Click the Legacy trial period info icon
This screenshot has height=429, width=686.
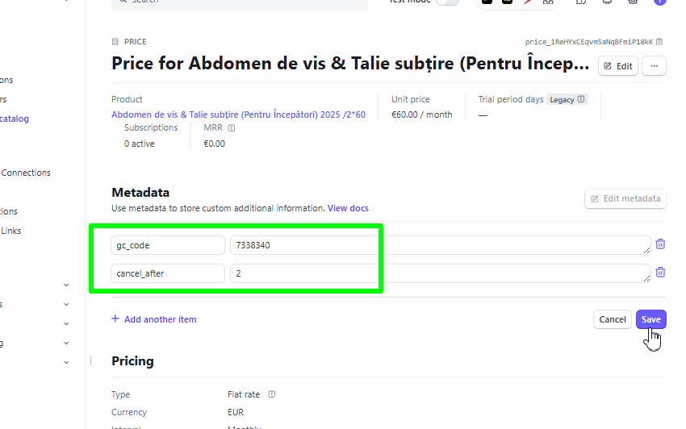point(581,99)
